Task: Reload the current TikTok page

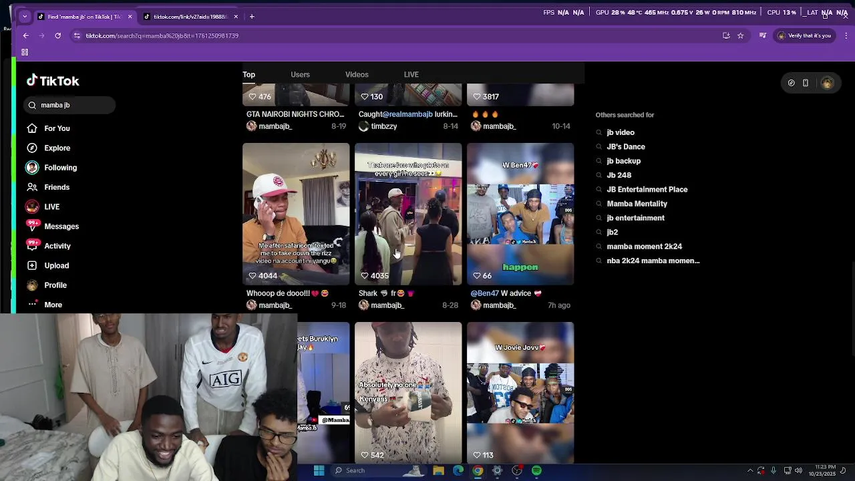Action: (x=58, y=35)
